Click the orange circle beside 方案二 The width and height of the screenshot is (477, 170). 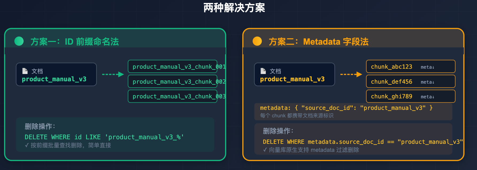[x=257, y=41]
